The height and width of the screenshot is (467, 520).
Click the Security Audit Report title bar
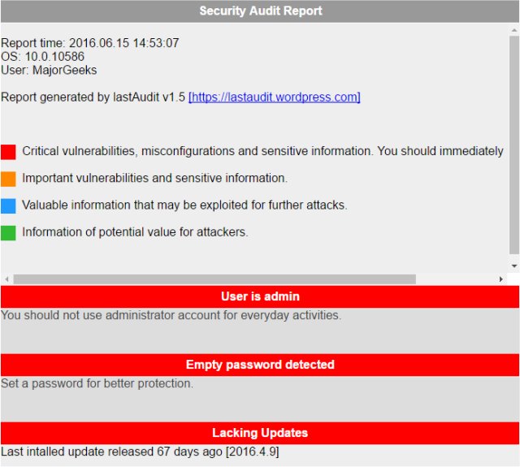coord(260,11)
